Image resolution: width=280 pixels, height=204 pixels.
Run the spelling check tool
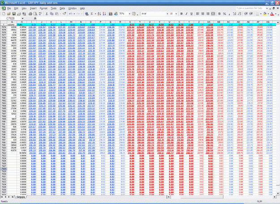[40, 14]
